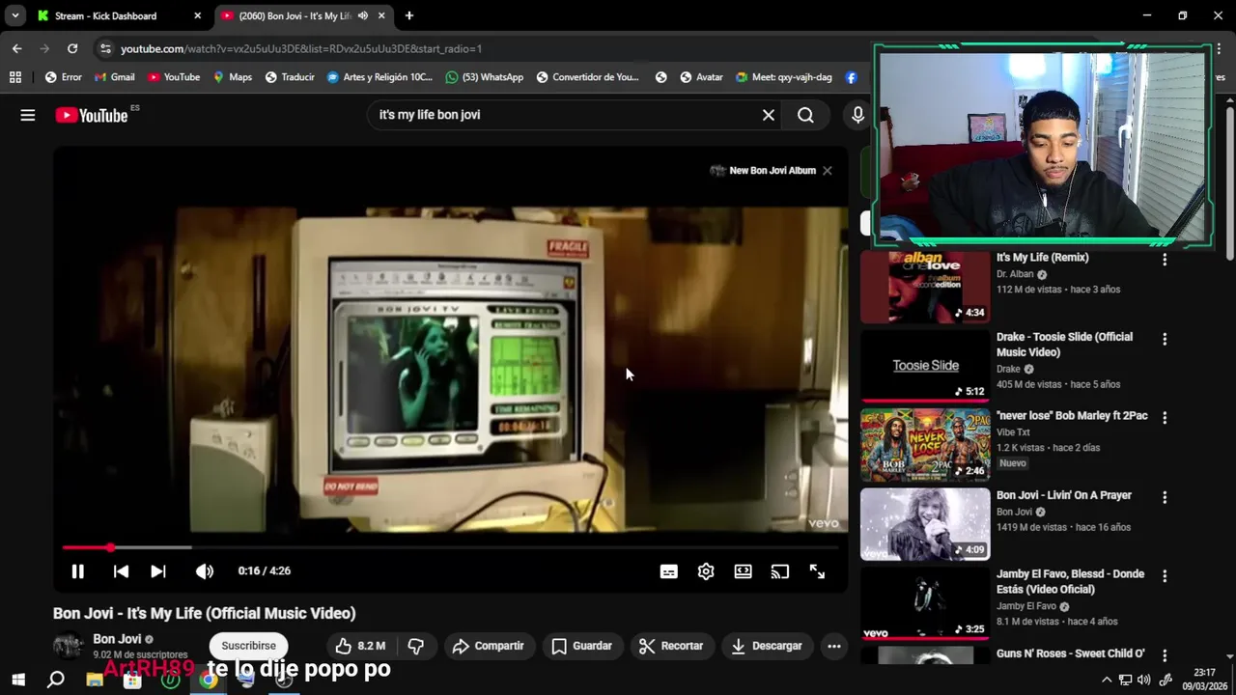The image size is (1236, 695).
Task: Mute the player volume speaker icon
Action: point(204,571)
